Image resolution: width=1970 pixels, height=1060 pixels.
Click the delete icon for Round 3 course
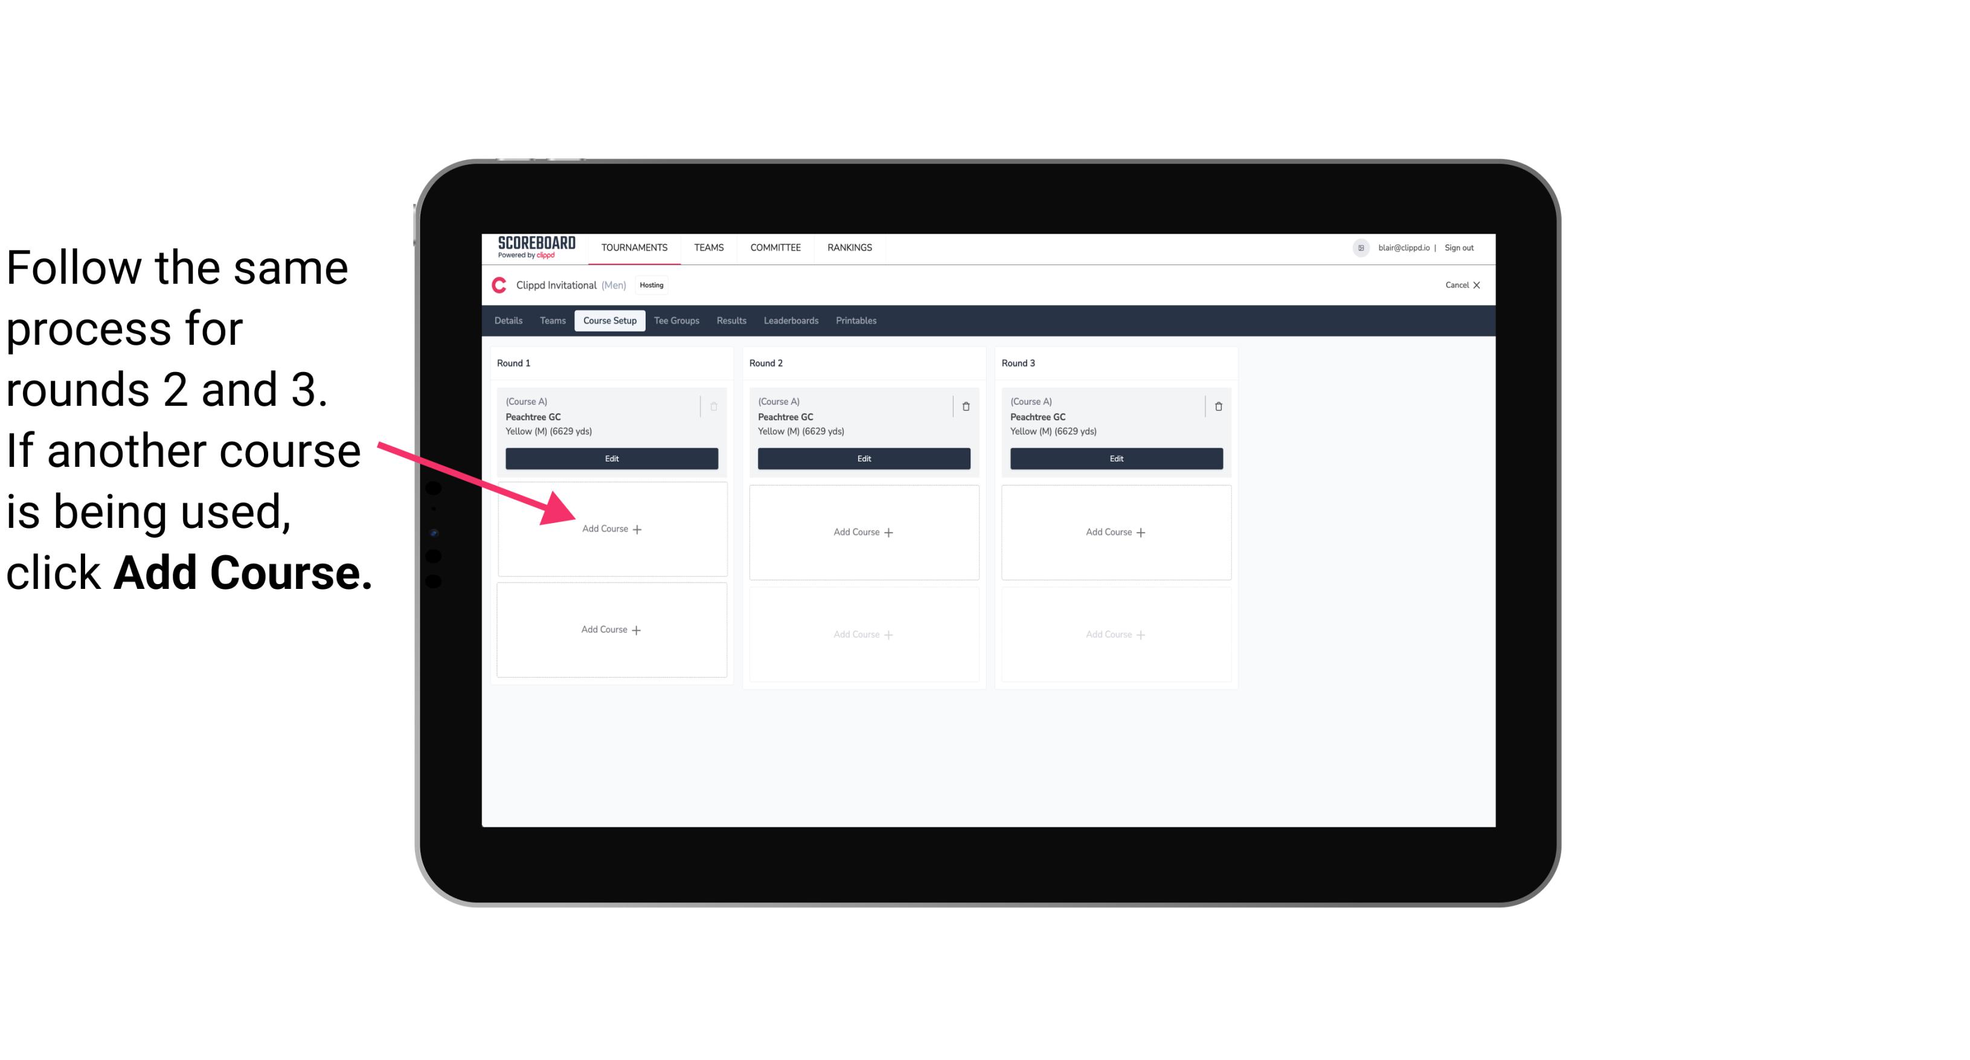[1218, 403]
